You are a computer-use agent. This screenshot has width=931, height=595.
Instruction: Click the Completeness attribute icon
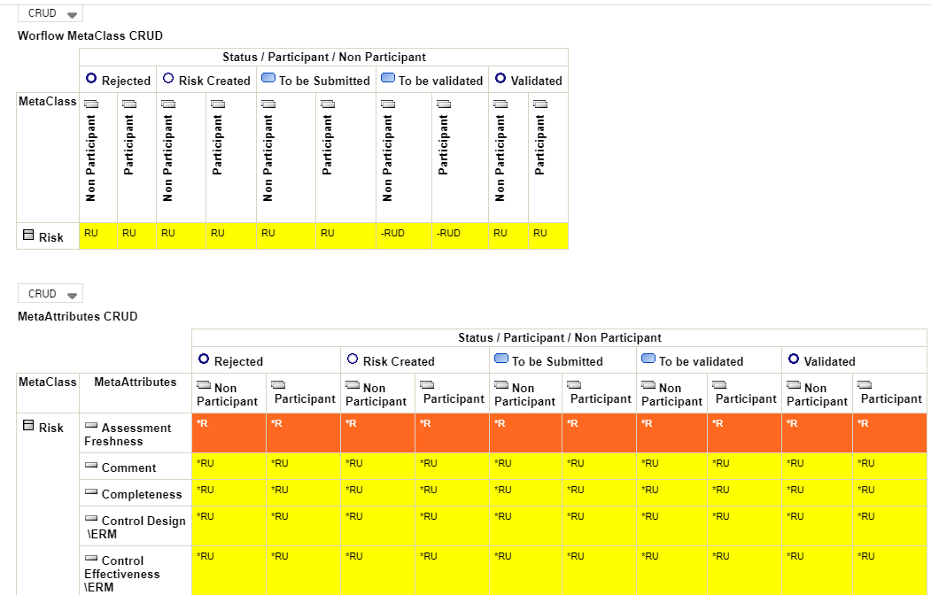91,493
